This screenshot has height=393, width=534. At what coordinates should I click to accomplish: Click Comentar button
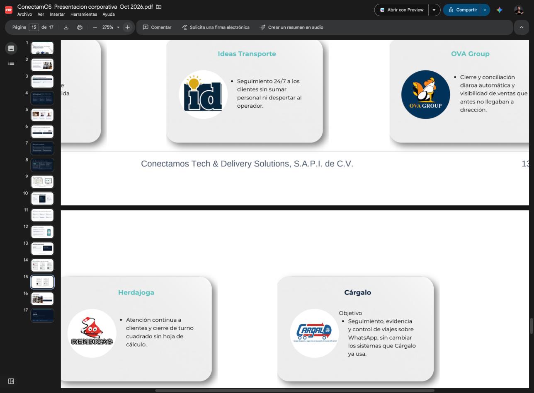click(x=157, y=27)
